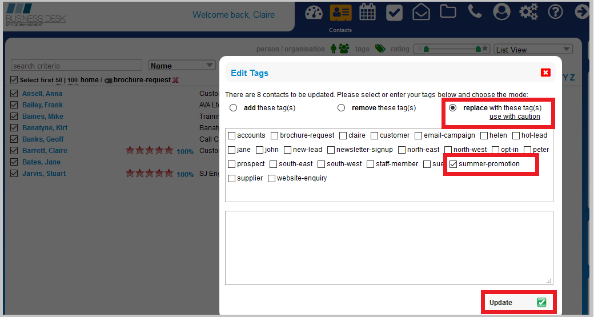Image resolution: width=594 pixels, height=317 pixels.
Task: Tick the brochure-request tag checkbox
Action: click(x=275, y=135)
